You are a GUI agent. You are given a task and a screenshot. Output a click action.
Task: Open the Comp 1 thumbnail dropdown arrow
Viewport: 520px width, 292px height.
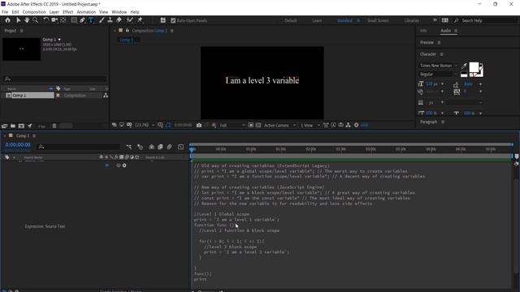[x=59, y=40]
